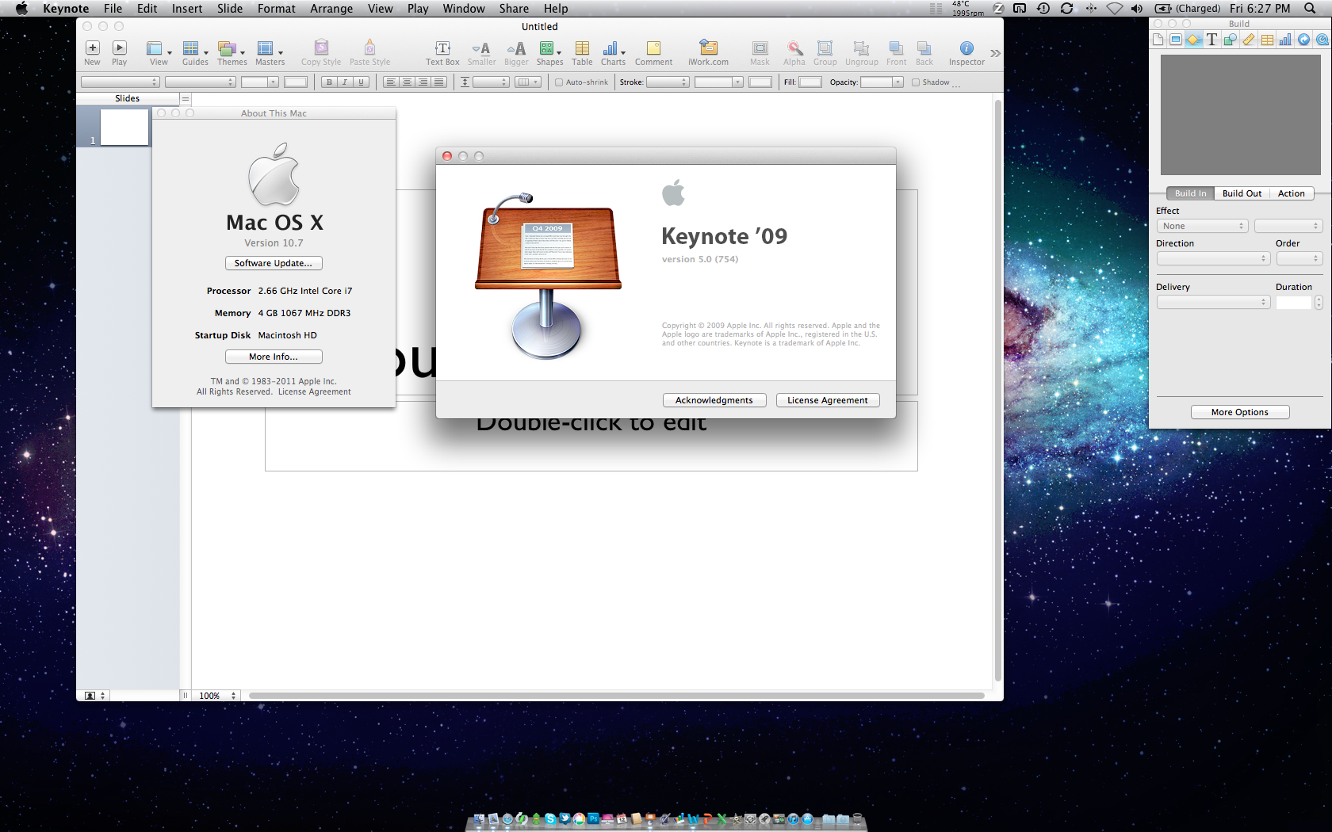Open the Slide inspector pane

(x=1176, y=40)
